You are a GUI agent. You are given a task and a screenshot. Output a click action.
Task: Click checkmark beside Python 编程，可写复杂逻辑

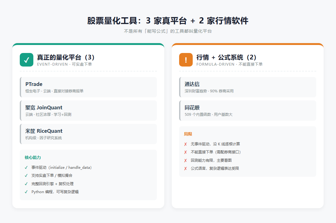[26, 192]
